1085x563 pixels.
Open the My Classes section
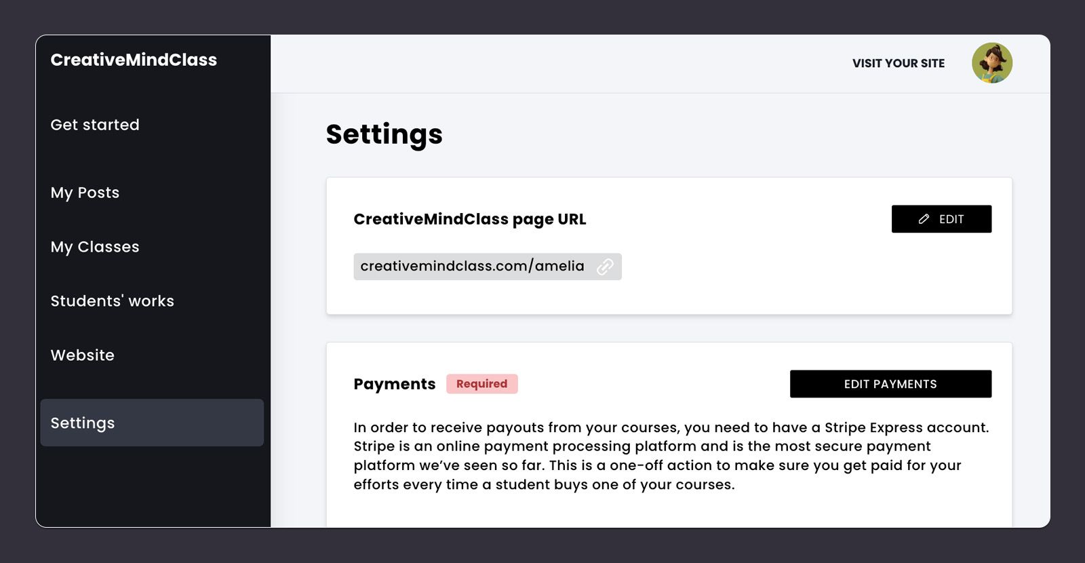click(94, 246)
